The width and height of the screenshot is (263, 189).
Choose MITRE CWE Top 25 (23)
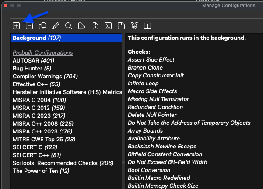tap(44, 140)
